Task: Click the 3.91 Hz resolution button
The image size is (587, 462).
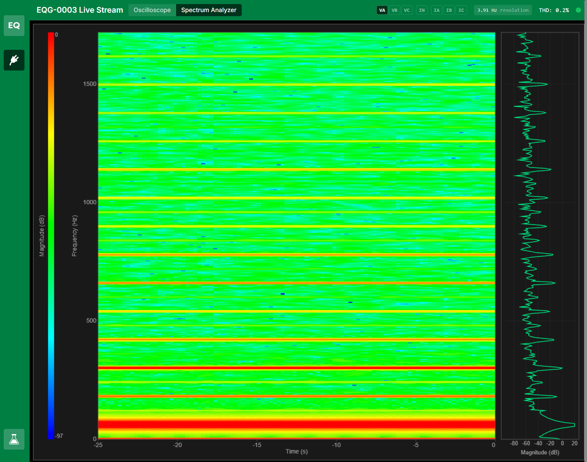Action: (503, 10)
